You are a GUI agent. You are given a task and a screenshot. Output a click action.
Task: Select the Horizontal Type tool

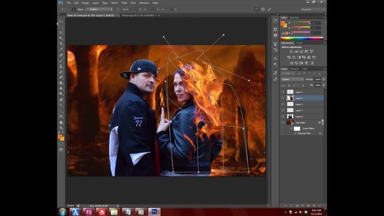coord(61,106)
